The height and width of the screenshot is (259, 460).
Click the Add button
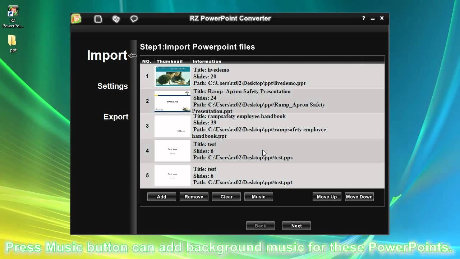click(x=162, y=197)
